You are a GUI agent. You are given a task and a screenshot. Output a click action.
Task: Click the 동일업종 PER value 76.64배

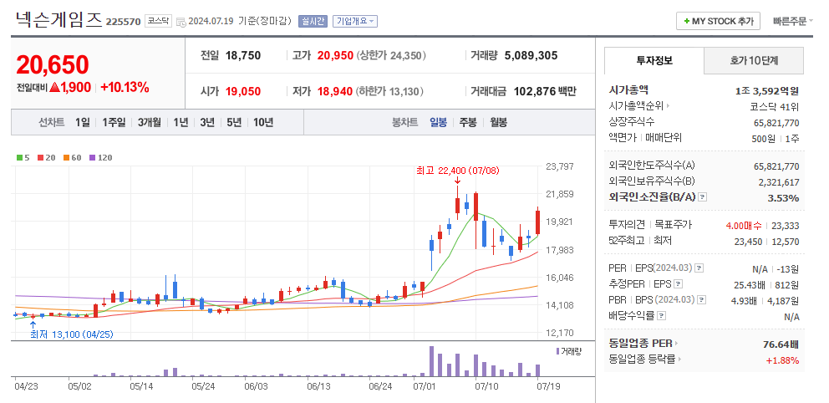pos(781,344)
